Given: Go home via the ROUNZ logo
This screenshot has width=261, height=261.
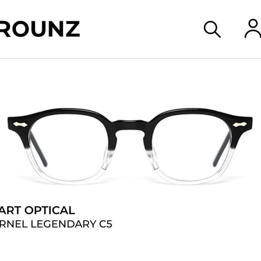Looking at the screenshot, I should pos(40,29).
